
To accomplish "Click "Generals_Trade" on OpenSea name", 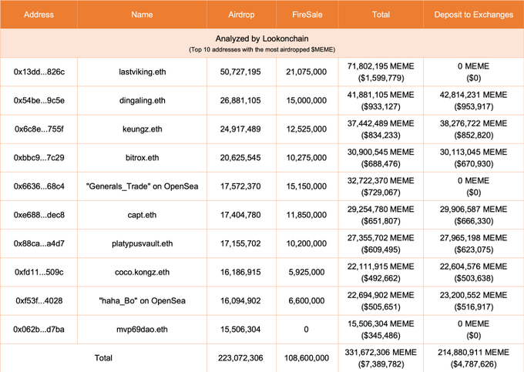I will [143, 186].
